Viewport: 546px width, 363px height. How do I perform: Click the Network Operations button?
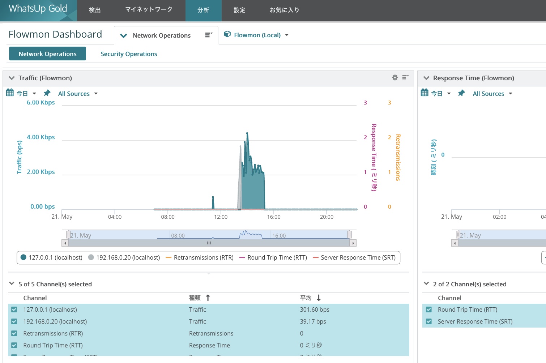47,54
